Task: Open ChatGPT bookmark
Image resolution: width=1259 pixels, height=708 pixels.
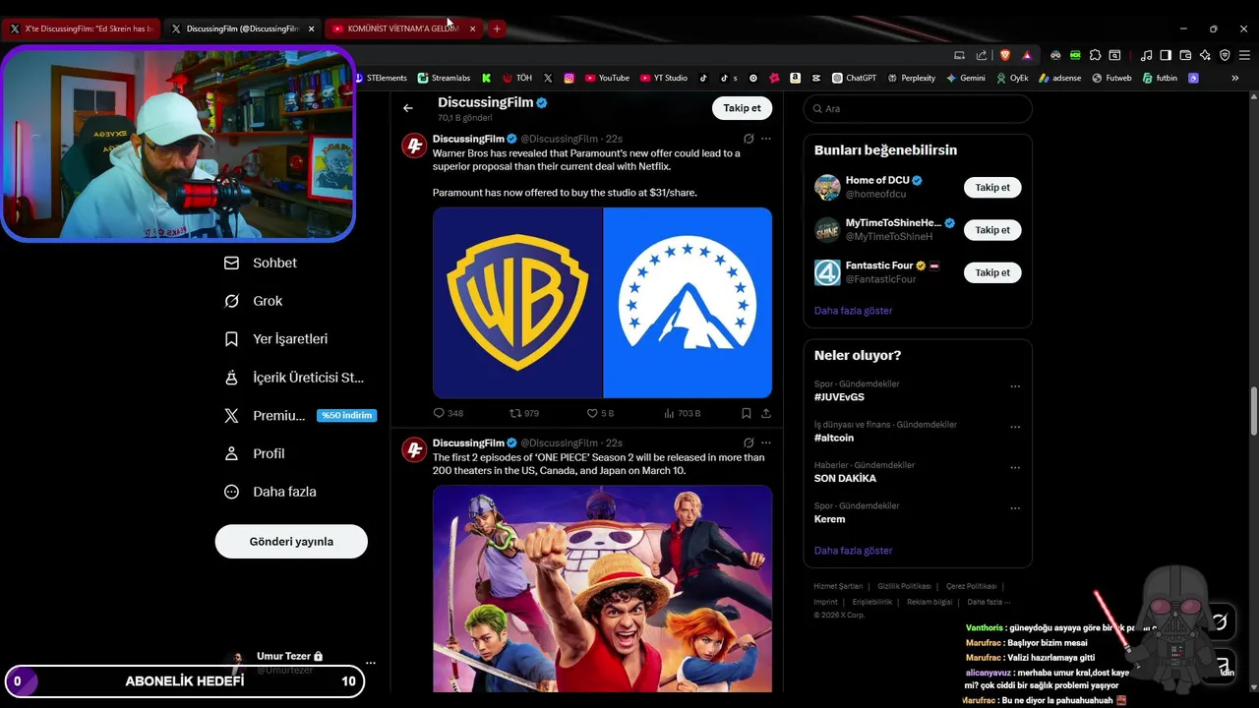Action: tap(854, 78)
